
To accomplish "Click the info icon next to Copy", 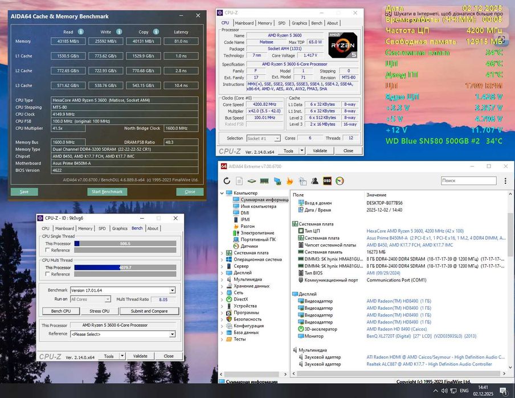I will pos(156,32).
